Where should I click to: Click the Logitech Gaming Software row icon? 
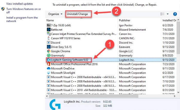click(49, 60)
